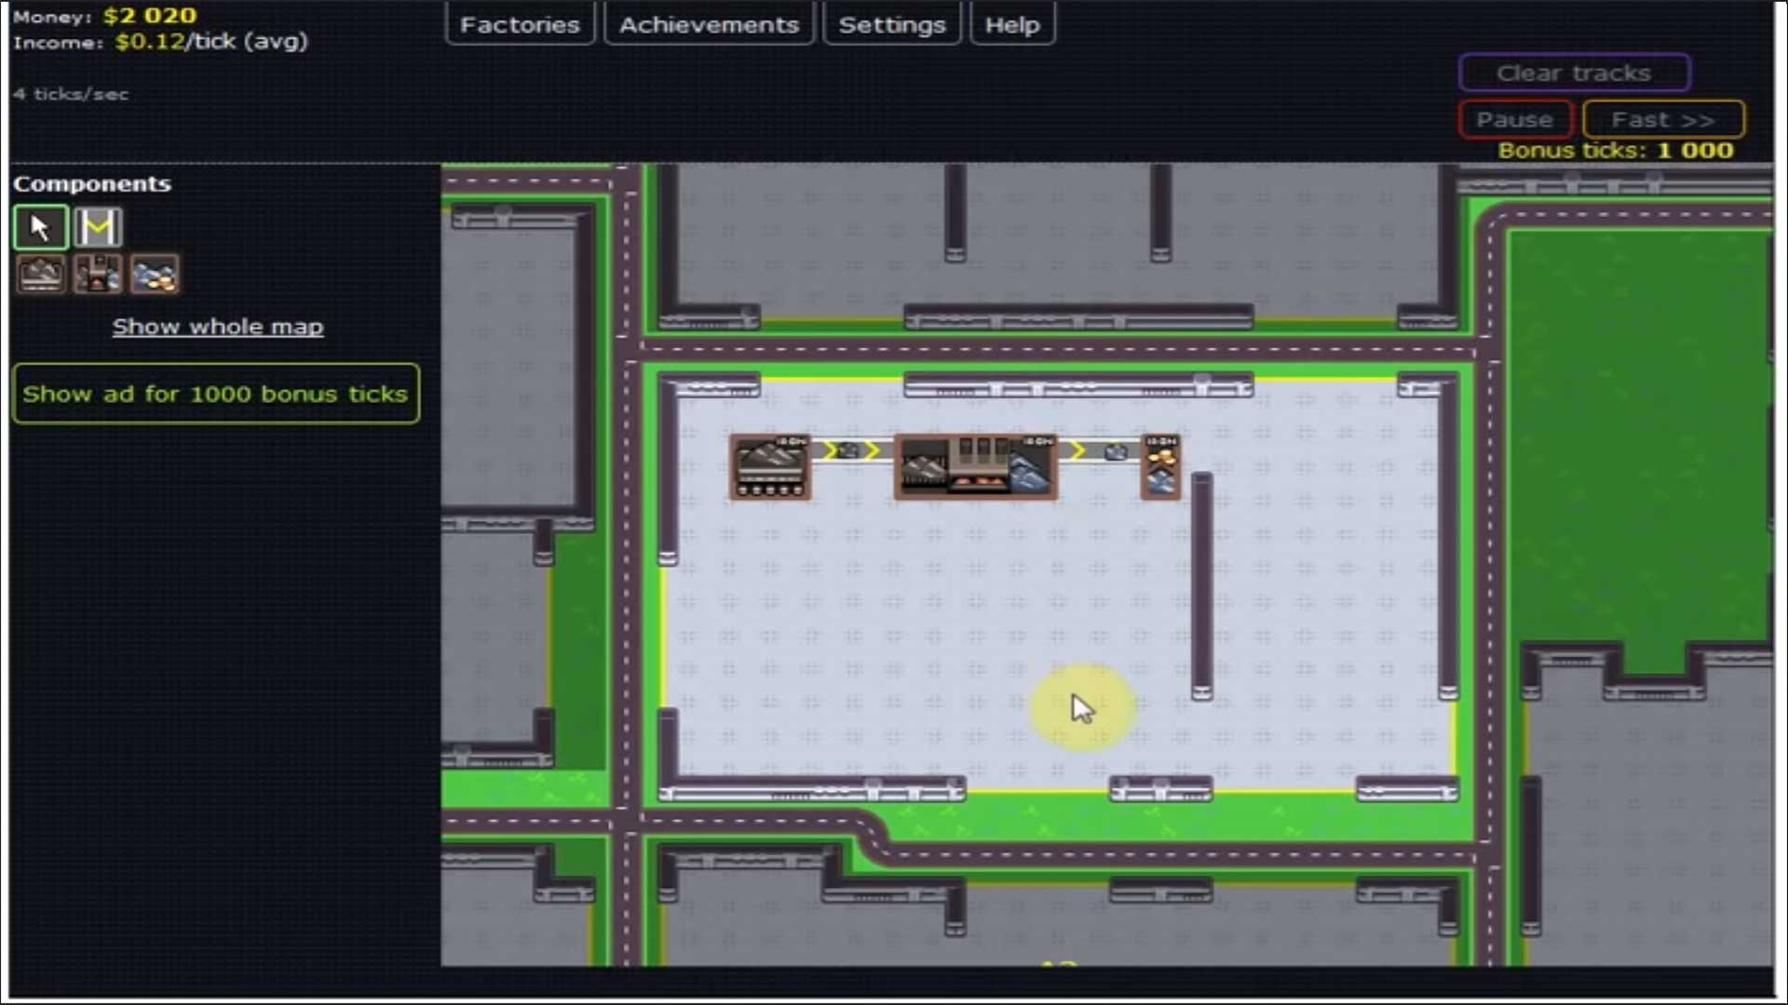Click the conveyor segment between buyer and foundry

tap(852, 451)
